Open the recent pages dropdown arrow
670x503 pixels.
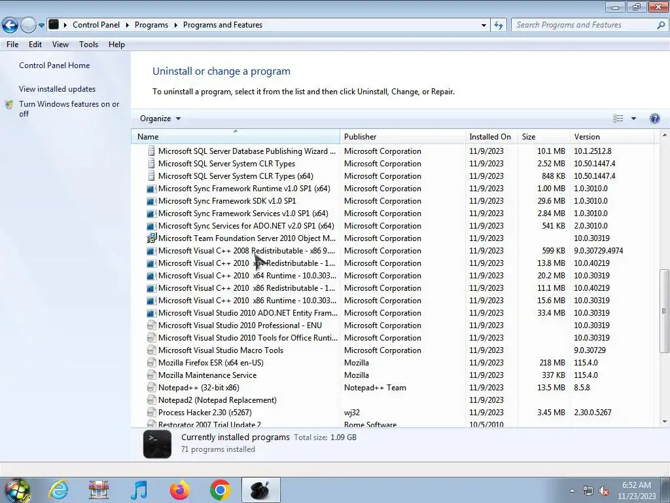(x=41, y=26)
